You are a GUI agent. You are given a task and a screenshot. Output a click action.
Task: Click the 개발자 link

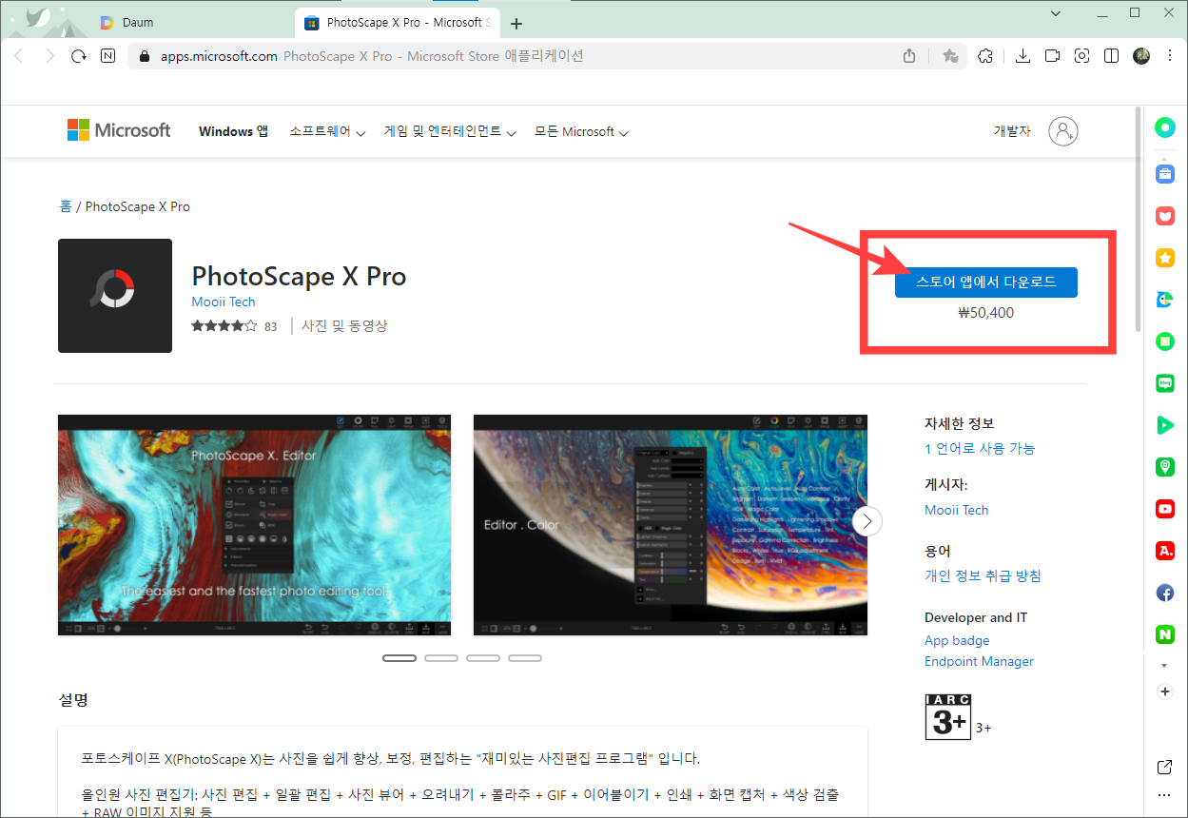click(x=1012, y=131)
